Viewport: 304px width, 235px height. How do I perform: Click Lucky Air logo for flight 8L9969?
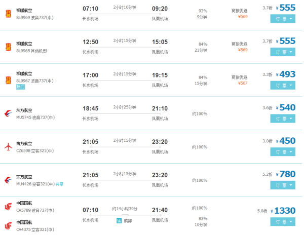tap(8, 14)
